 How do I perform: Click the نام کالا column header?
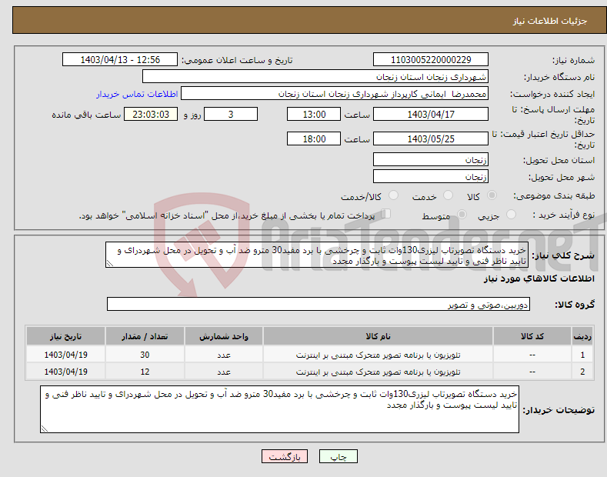pos(378,336)
